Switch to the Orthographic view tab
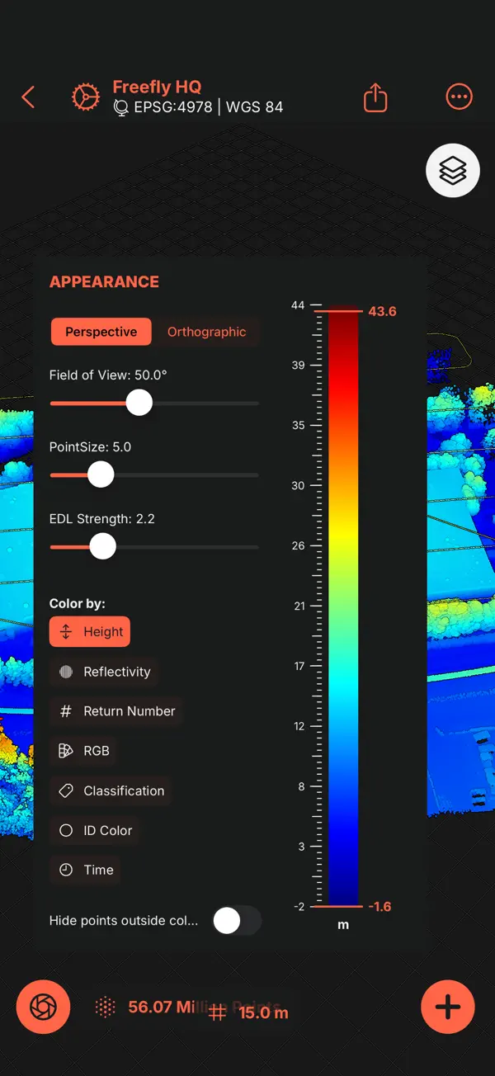Screen dimensions: 495x1076 pos(206,332)
